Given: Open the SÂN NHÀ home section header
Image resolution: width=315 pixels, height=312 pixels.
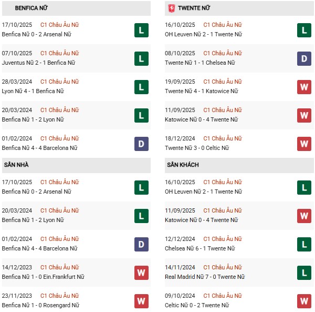Looking at the screenshot, I should 17,165.
